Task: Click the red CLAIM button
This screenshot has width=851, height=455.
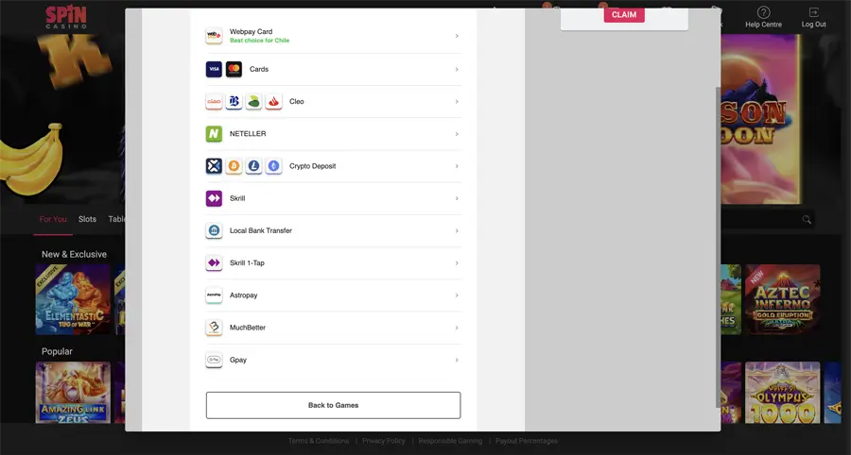Action: (624, 15)
